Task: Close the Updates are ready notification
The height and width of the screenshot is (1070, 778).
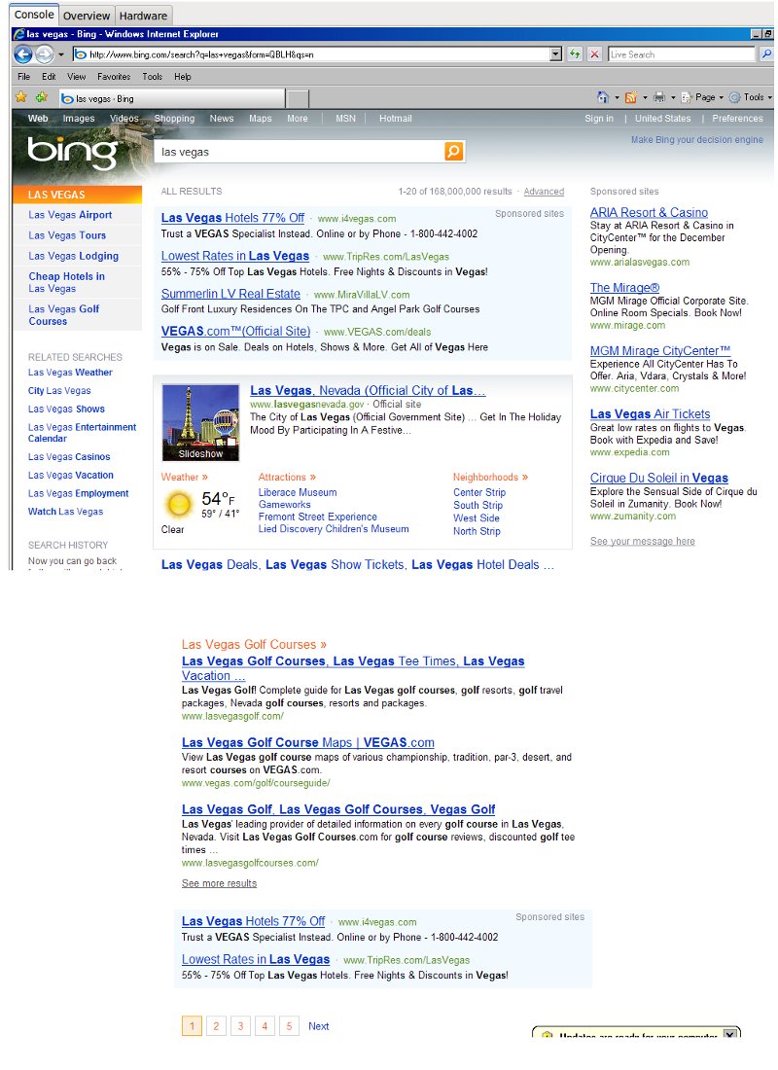Action: 730,1033
